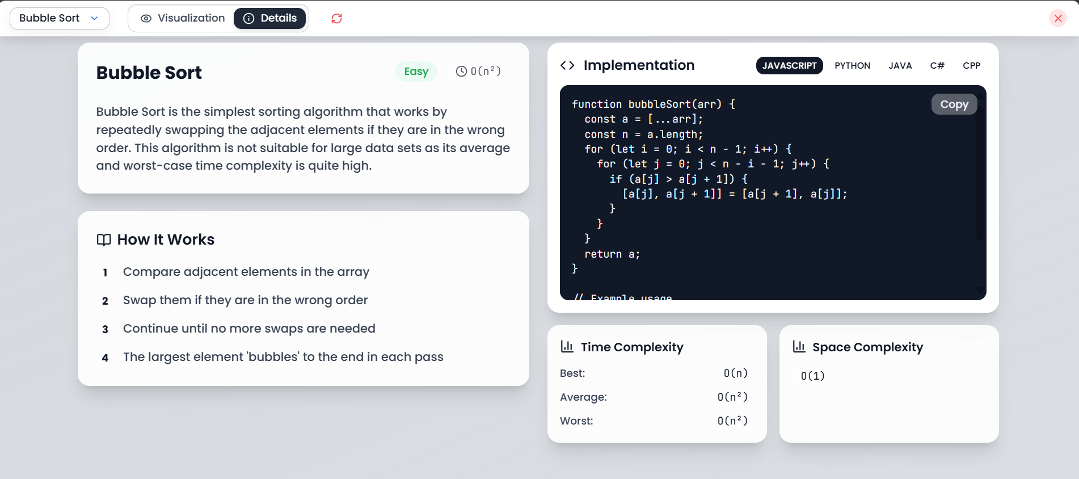Click the 'Average:' label
The height and width of the screenshot is (479, 1079).
(x=583, y=397)
